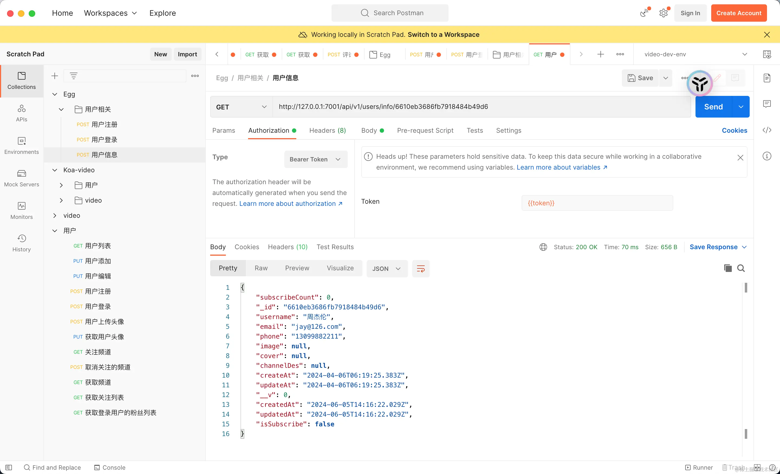Select the Raw response view
Image resolution: width=780 pixels, height=474 pixels.
(x=261, y=268)
